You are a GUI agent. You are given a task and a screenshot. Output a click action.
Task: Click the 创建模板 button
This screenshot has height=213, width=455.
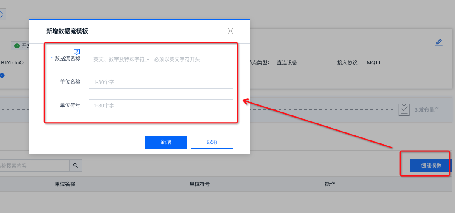431,165
